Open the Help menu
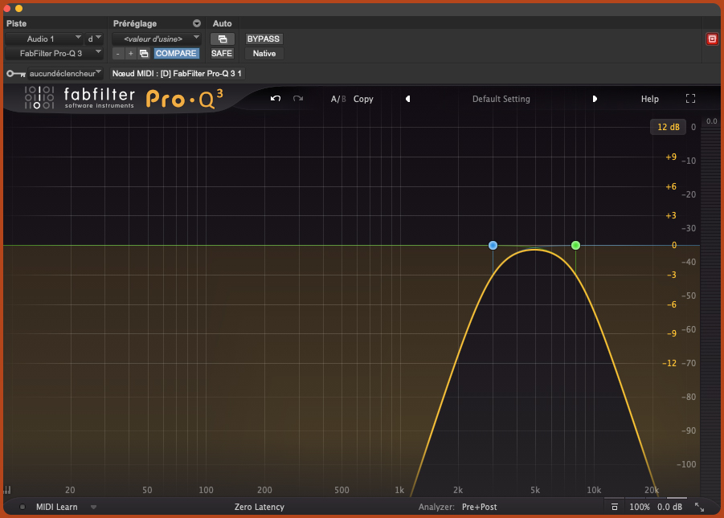The height and width of the screenshot is (518, 724). [649, 99]
